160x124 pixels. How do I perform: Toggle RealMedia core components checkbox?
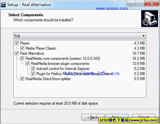tap(22, 59)
